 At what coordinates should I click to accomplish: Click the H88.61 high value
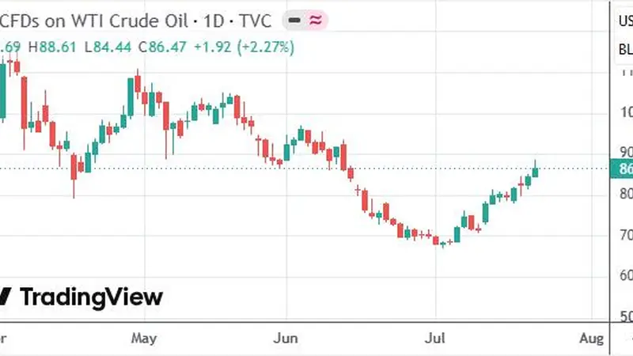52,47
